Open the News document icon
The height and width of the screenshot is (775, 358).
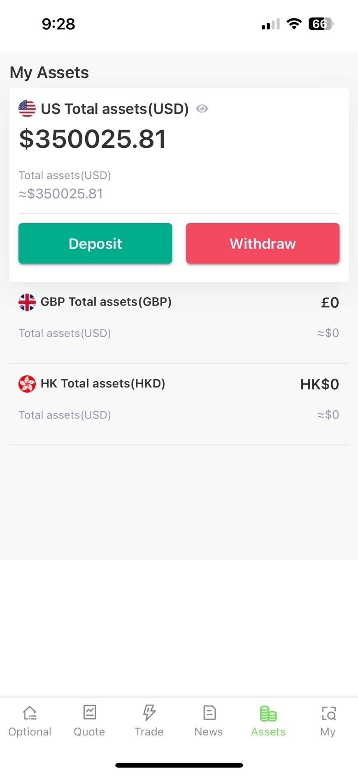pos(209,712)
